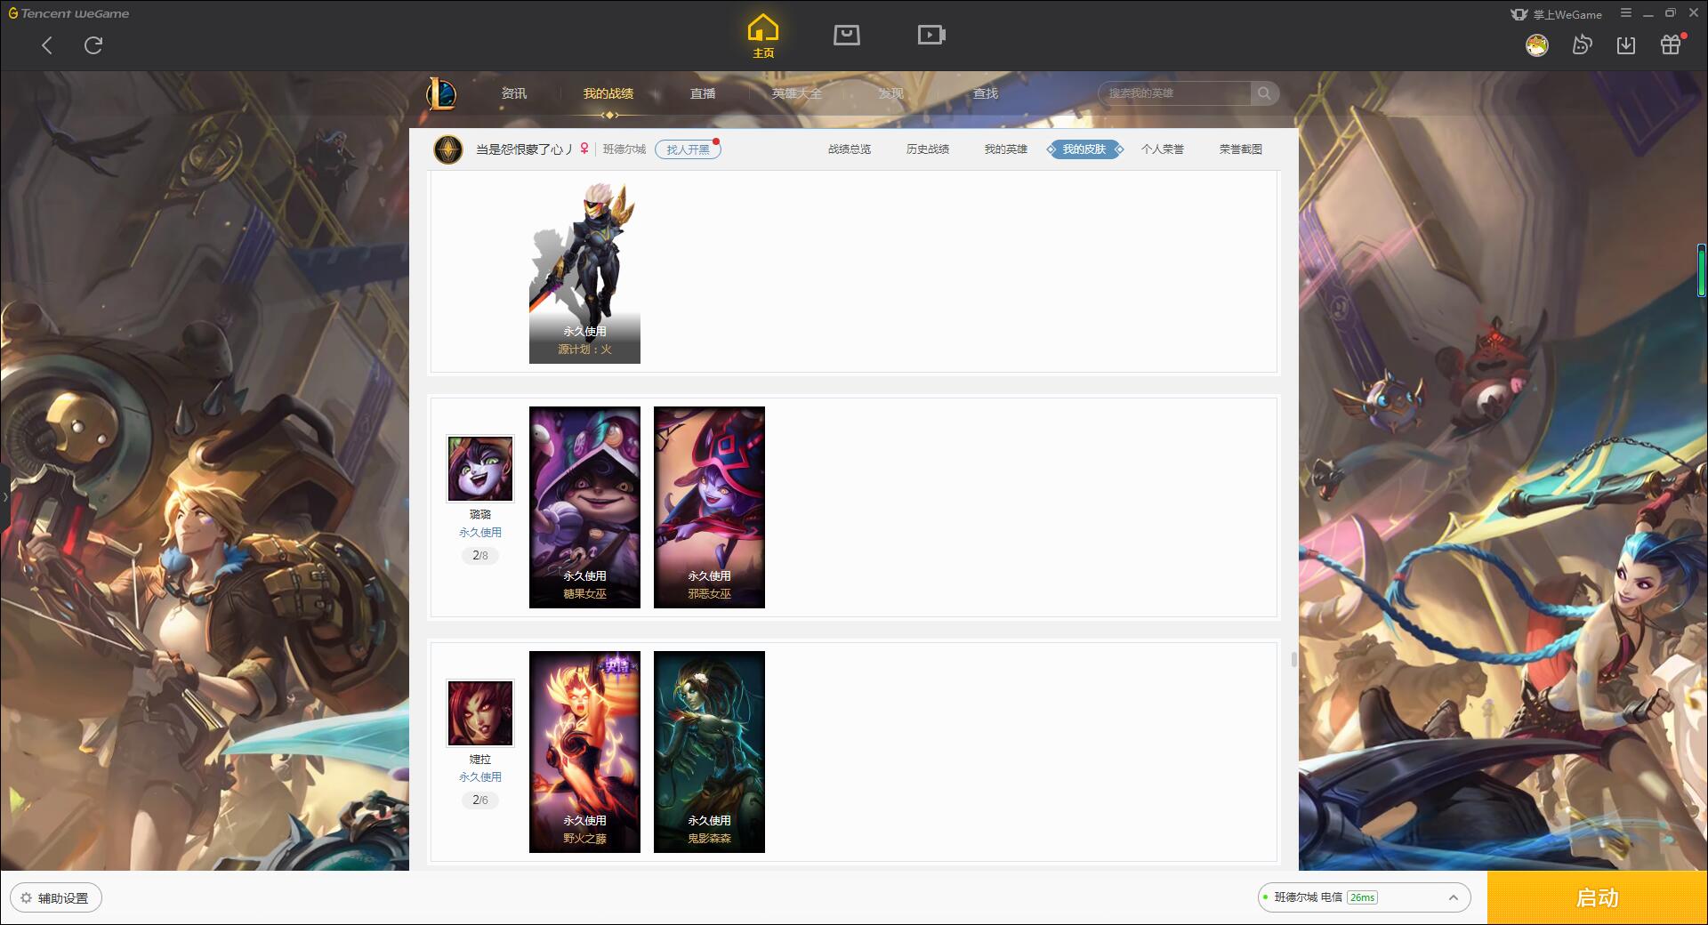
Task: Click the 婕拉 champion portrait
Action: point(480,713)
